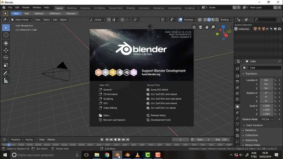Select the Rotate tool
Viewport: 283px width, 159px height.
click(x=6, y=57)
